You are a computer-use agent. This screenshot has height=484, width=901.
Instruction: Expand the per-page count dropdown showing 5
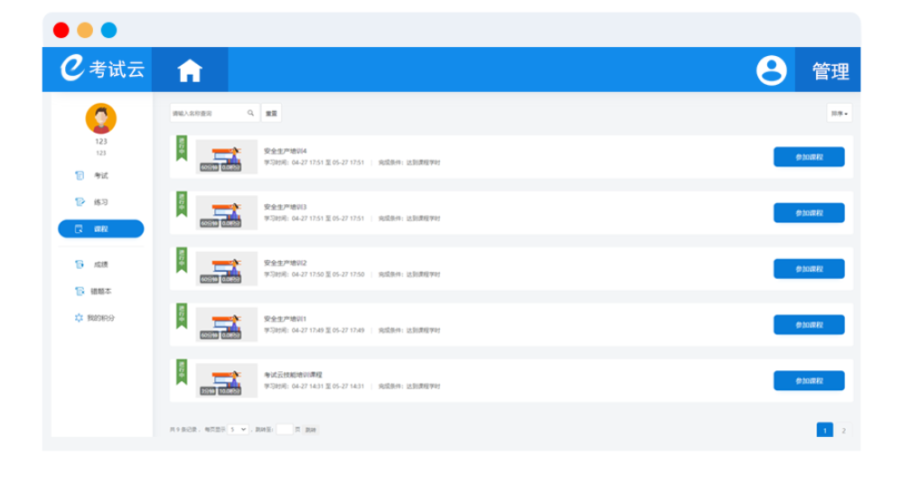pos(238,430)
